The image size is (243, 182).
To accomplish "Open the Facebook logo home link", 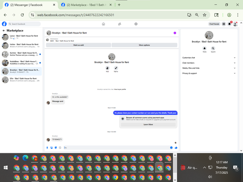I will (4, 24).
